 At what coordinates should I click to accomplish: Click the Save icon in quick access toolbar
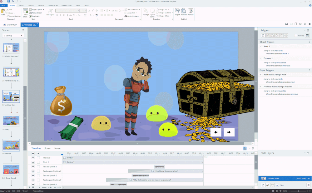pyautogui.click(x=8, y=1)
